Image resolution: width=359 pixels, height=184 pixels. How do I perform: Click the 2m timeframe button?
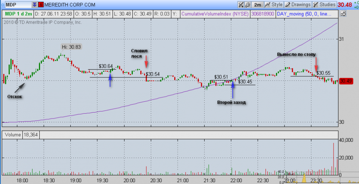[x=258, y=5]
